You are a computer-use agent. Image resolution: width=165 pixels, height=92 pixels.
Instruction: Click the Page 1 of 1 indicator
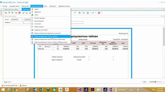click(7, 82)
